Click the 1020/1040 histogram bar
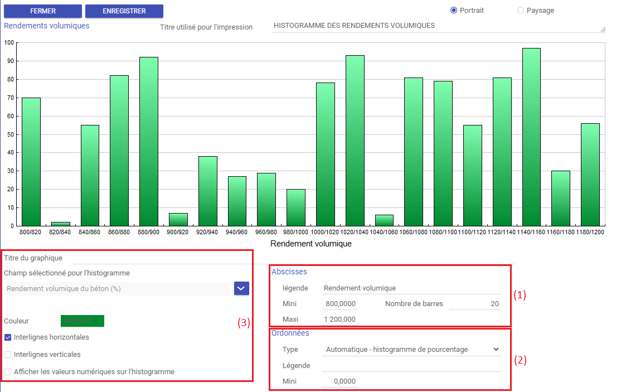Screen dimensions: 621x392 click(x=355, y=141)
